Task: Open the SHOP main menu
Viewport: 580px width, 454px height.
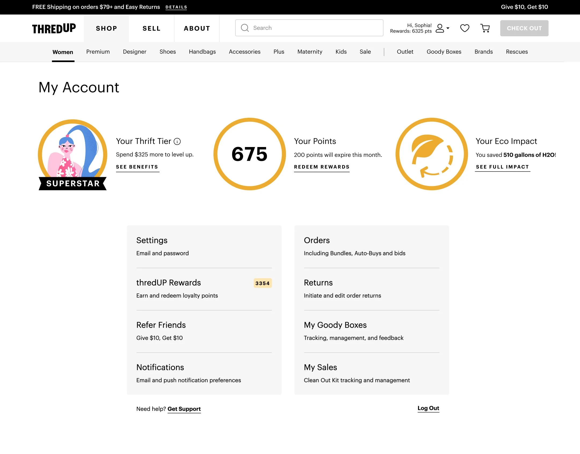Action: (x=106, y=28)
